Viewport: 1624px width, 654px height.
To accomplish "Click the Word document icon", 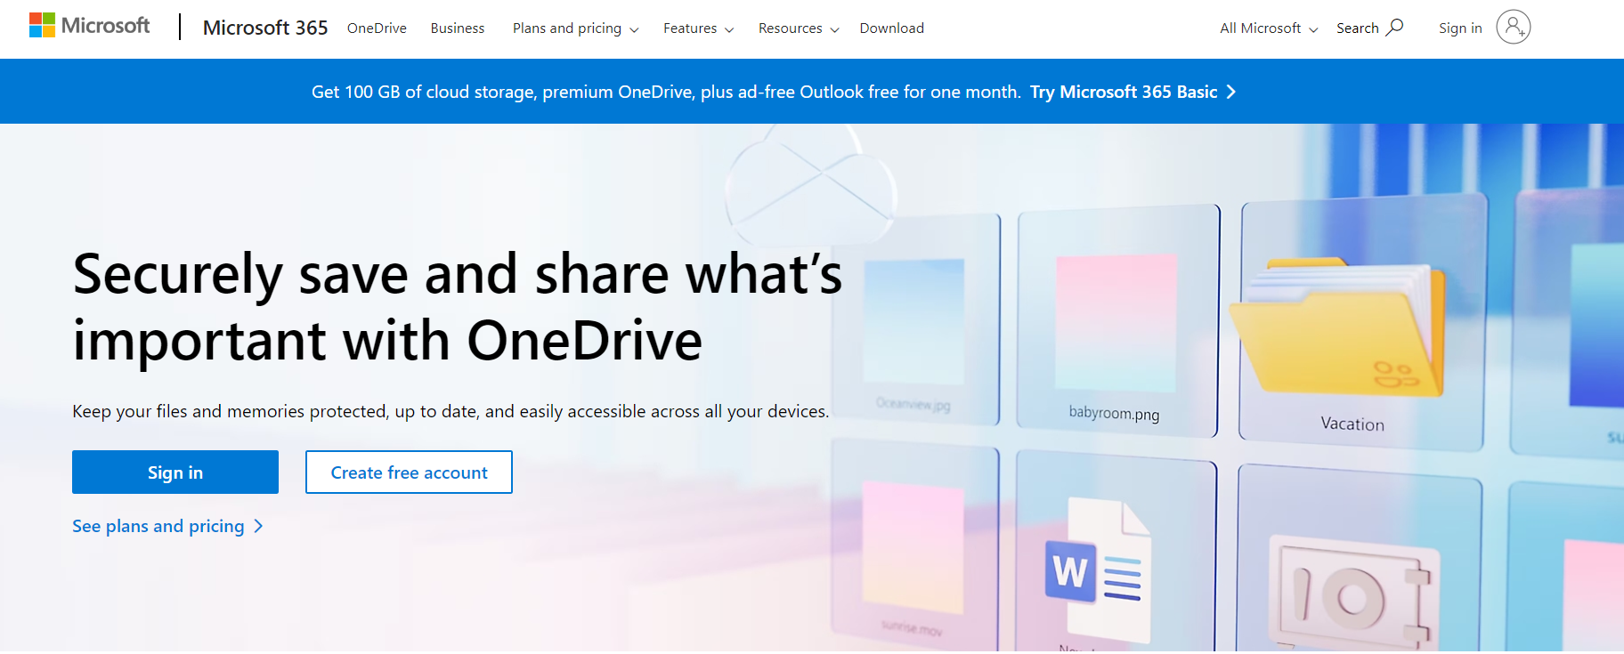I will tap(1099, 569).
